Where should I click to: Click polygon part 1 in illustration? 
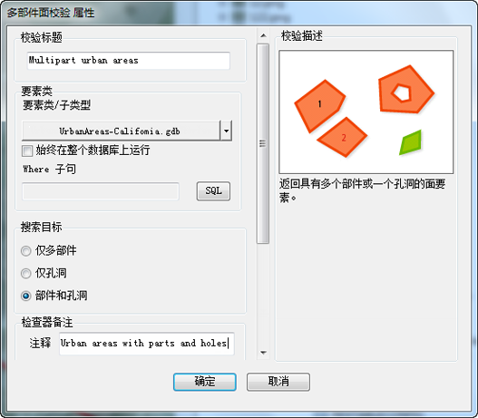click(x=319, y=105)
